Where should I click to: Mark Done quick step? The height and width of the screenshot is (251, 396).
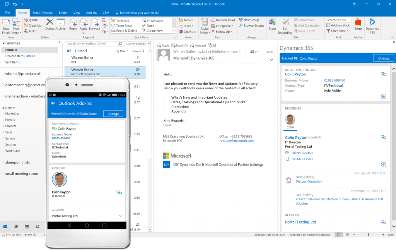click(148, 26)
